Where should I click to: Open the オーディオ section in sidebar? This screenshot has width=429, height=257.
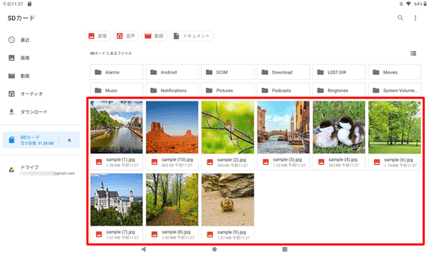coord(41,94)
